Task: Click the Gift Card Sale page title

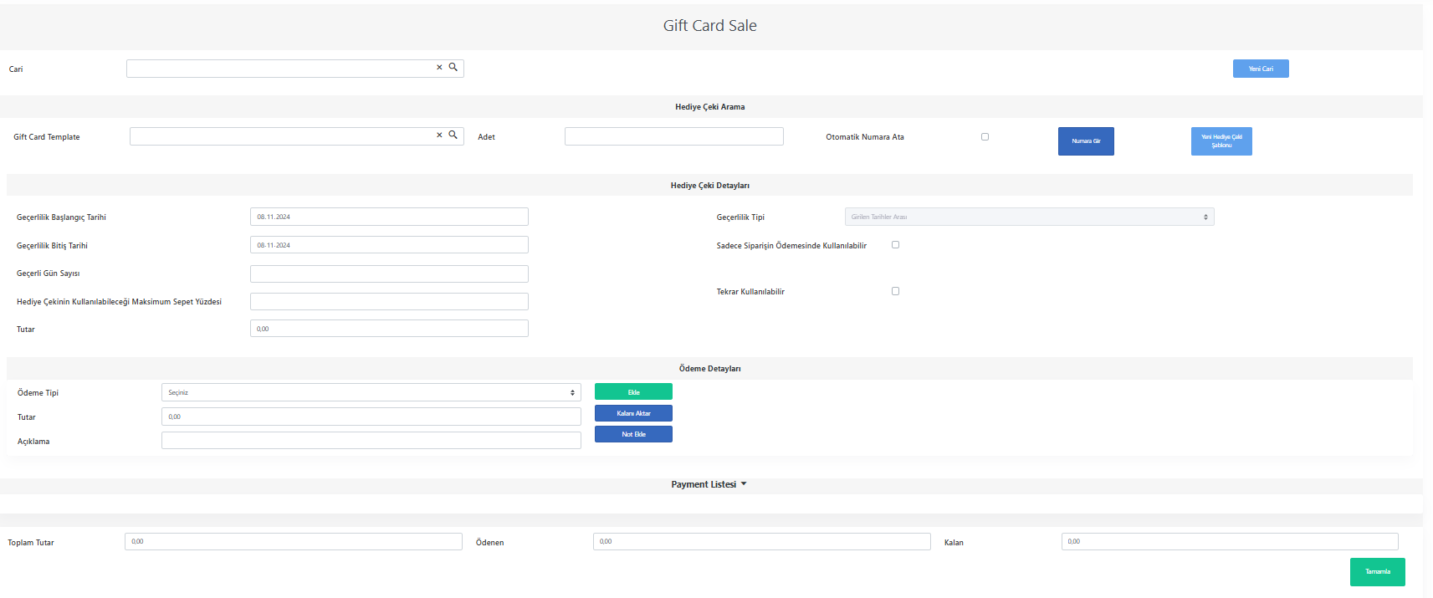Action: point(710,26)
